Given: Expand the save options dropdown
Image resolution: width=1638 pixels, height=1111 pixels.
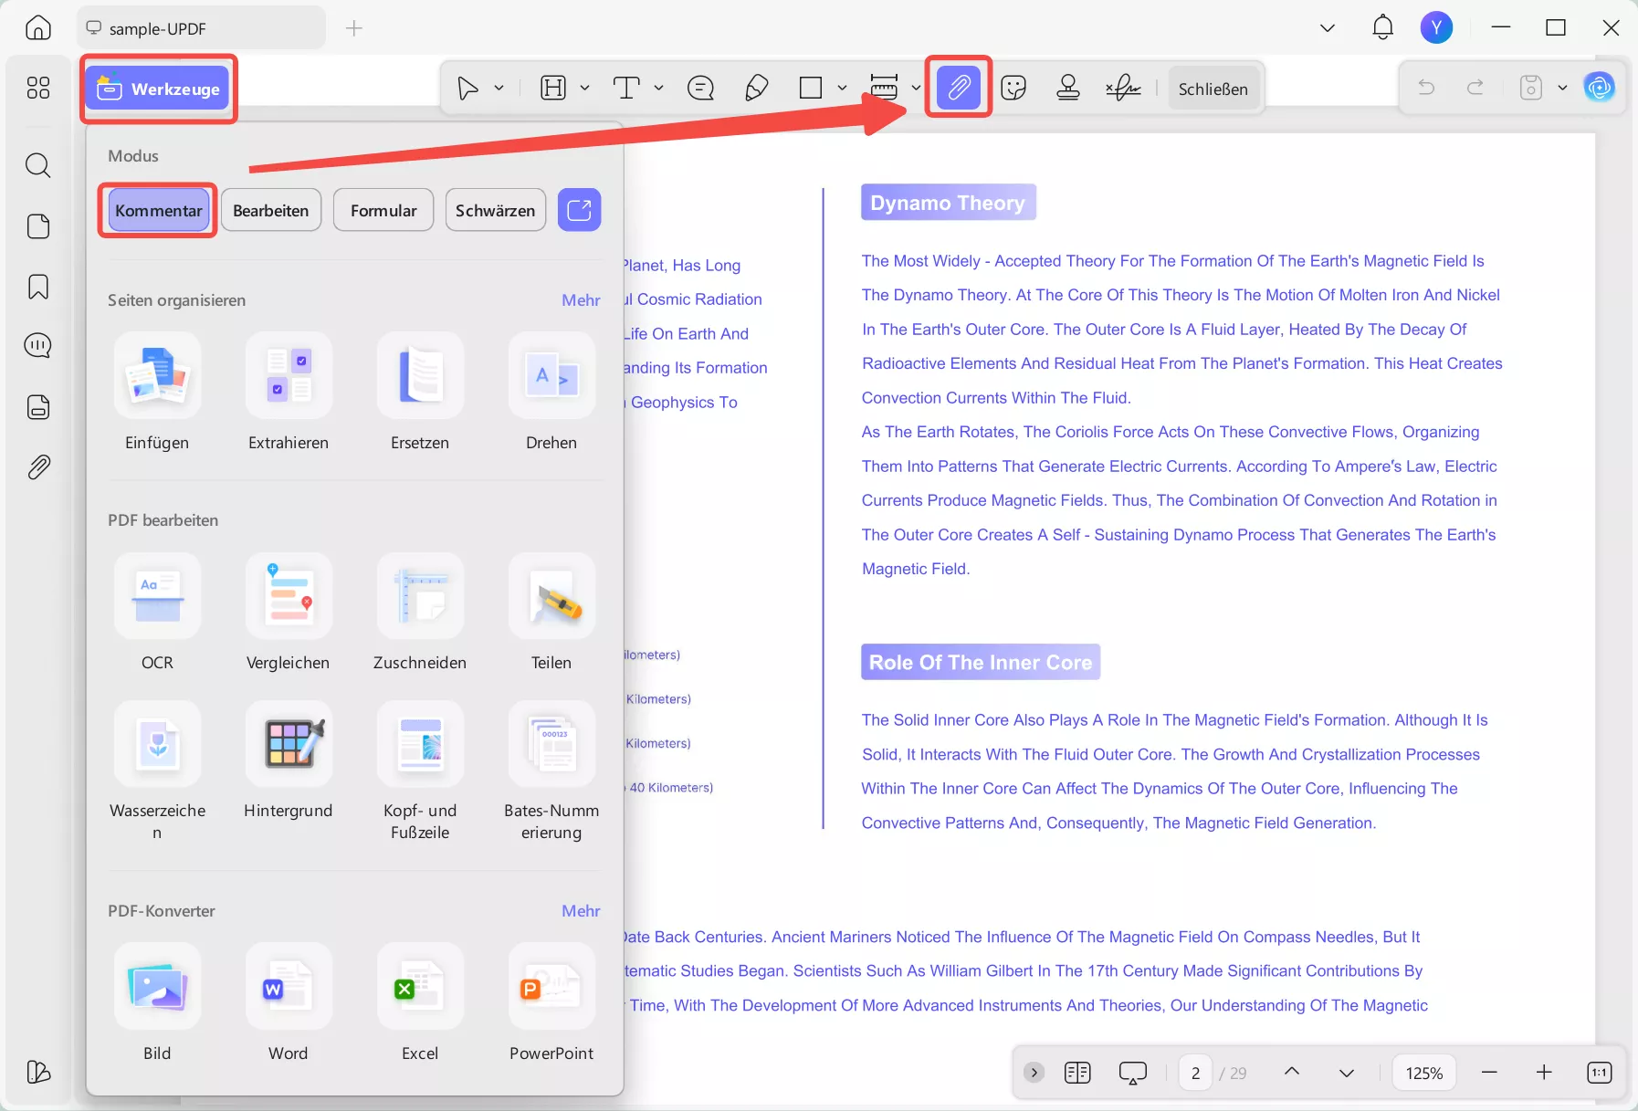Looking at the screenshot, I should 1562,88.
